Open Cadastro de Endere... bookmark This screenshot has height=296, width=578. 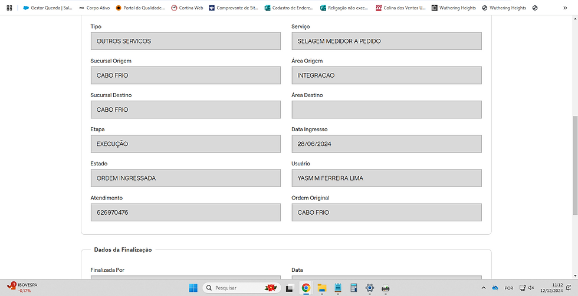(290, 8)
